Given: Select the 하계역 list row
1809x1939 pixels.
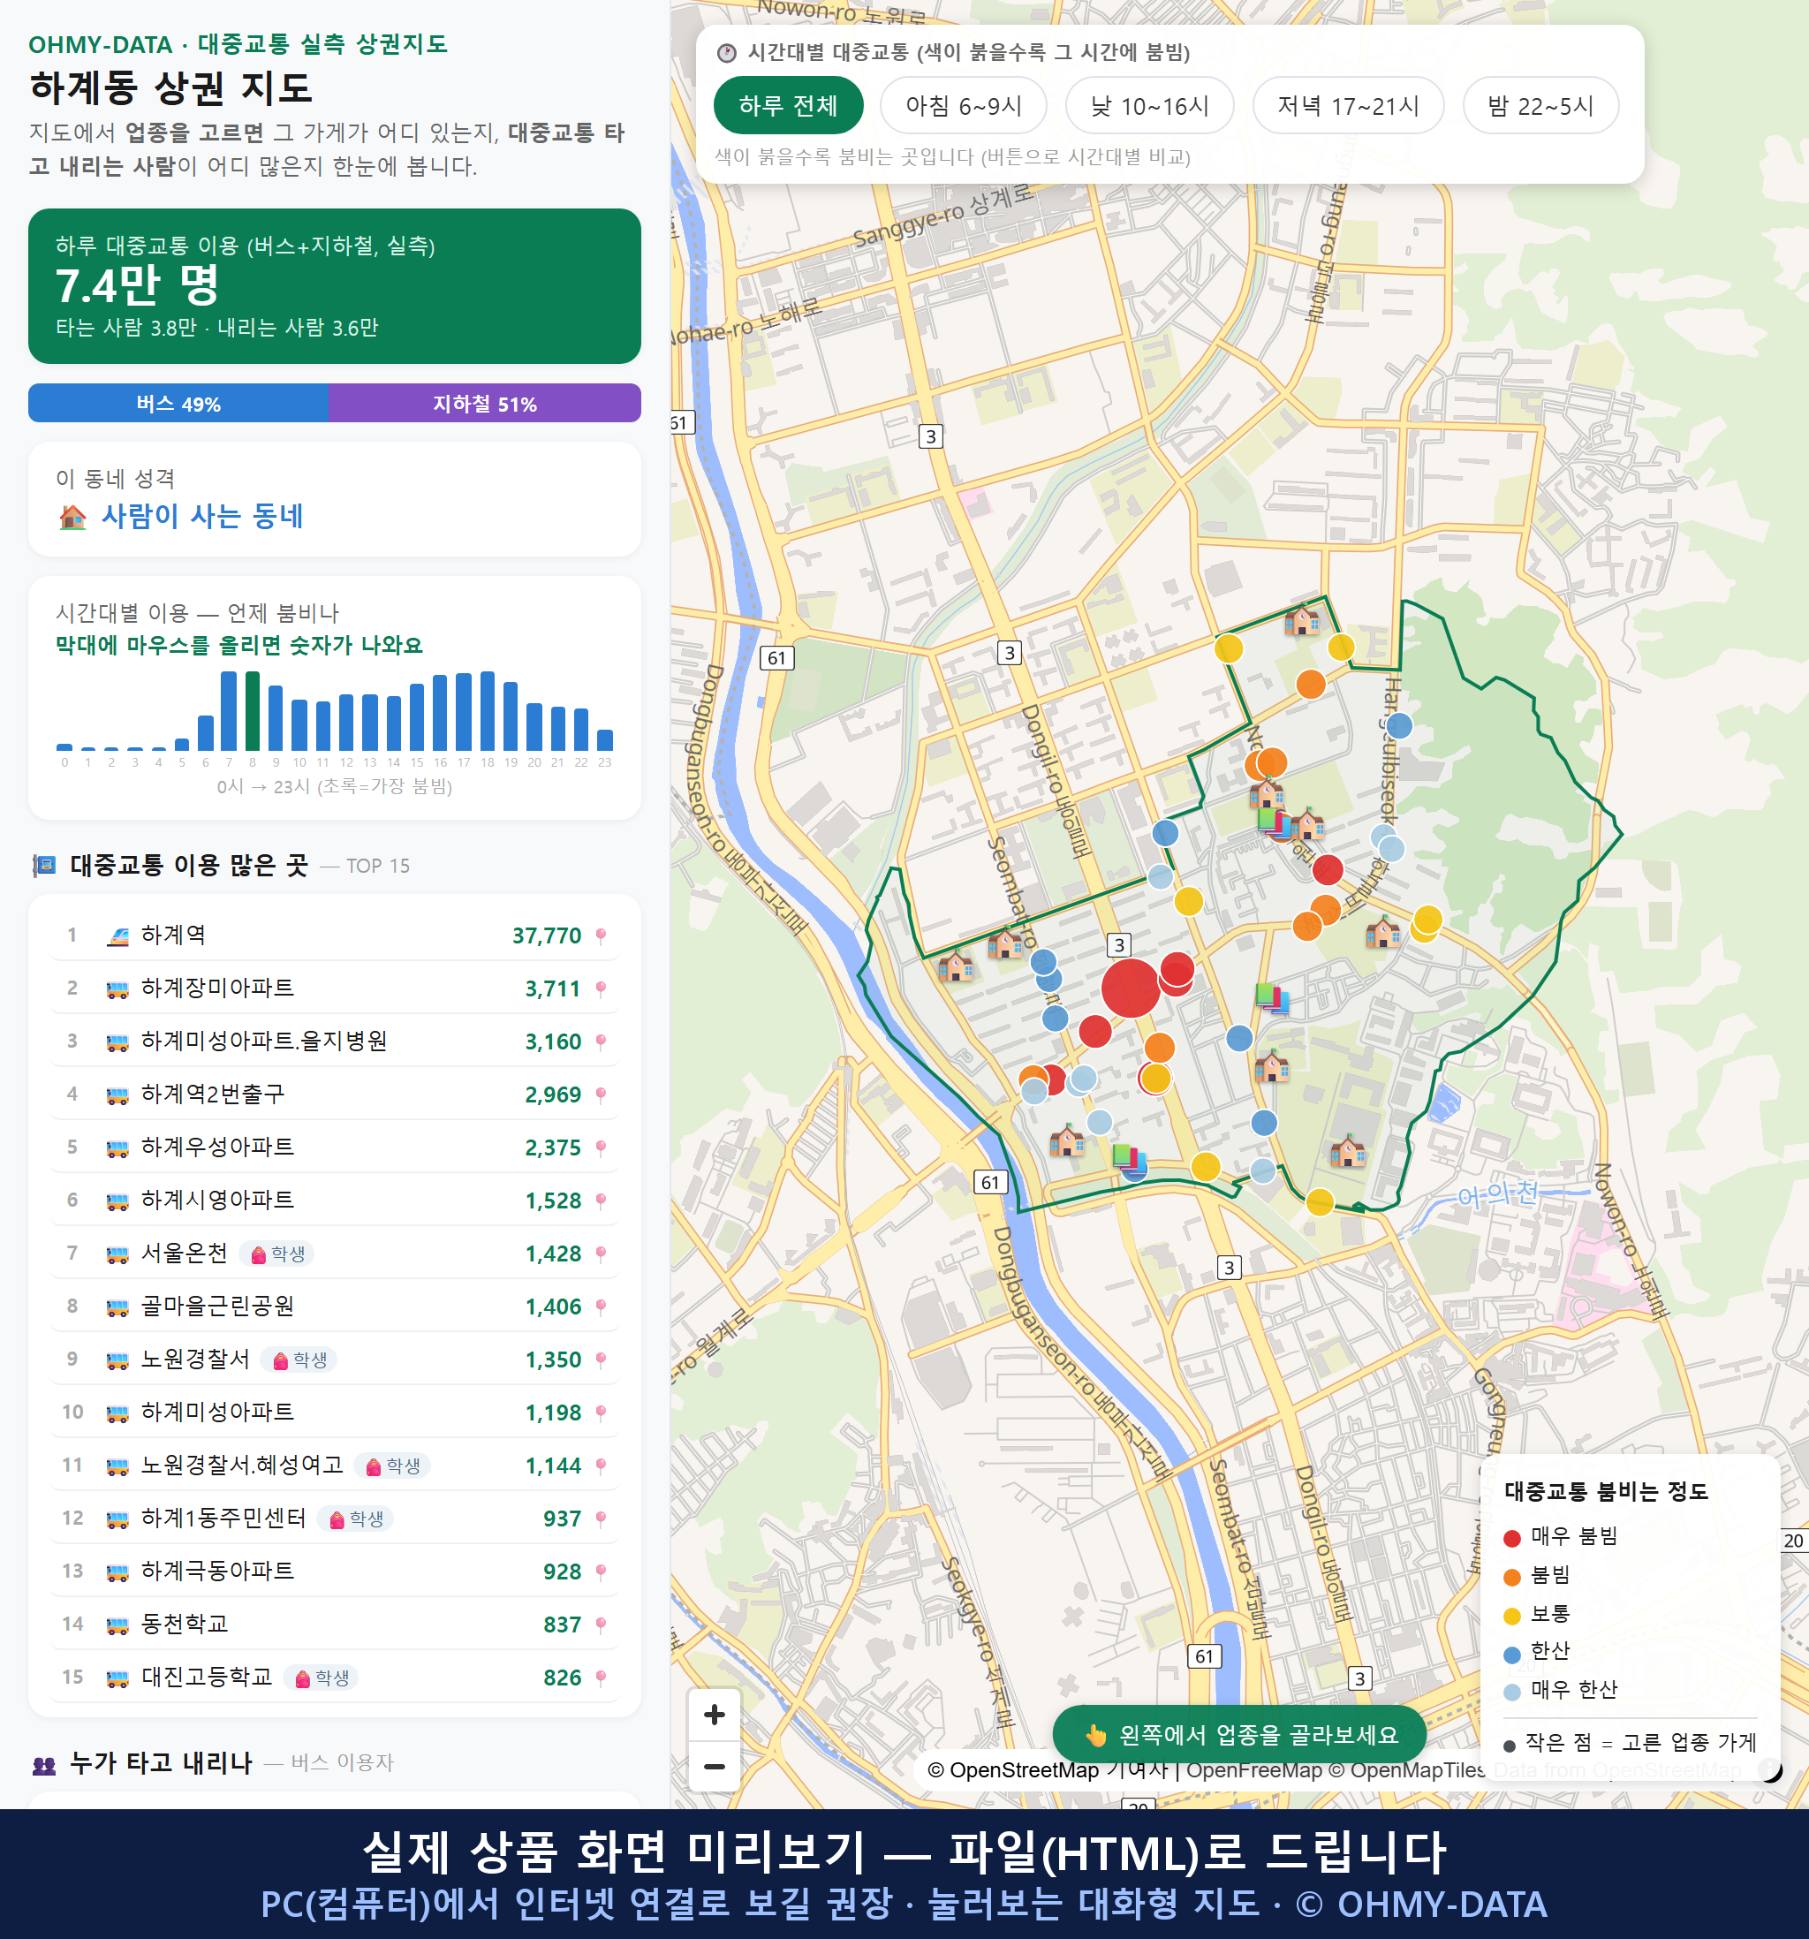Looking at the screenshot, I should point(335,935).
